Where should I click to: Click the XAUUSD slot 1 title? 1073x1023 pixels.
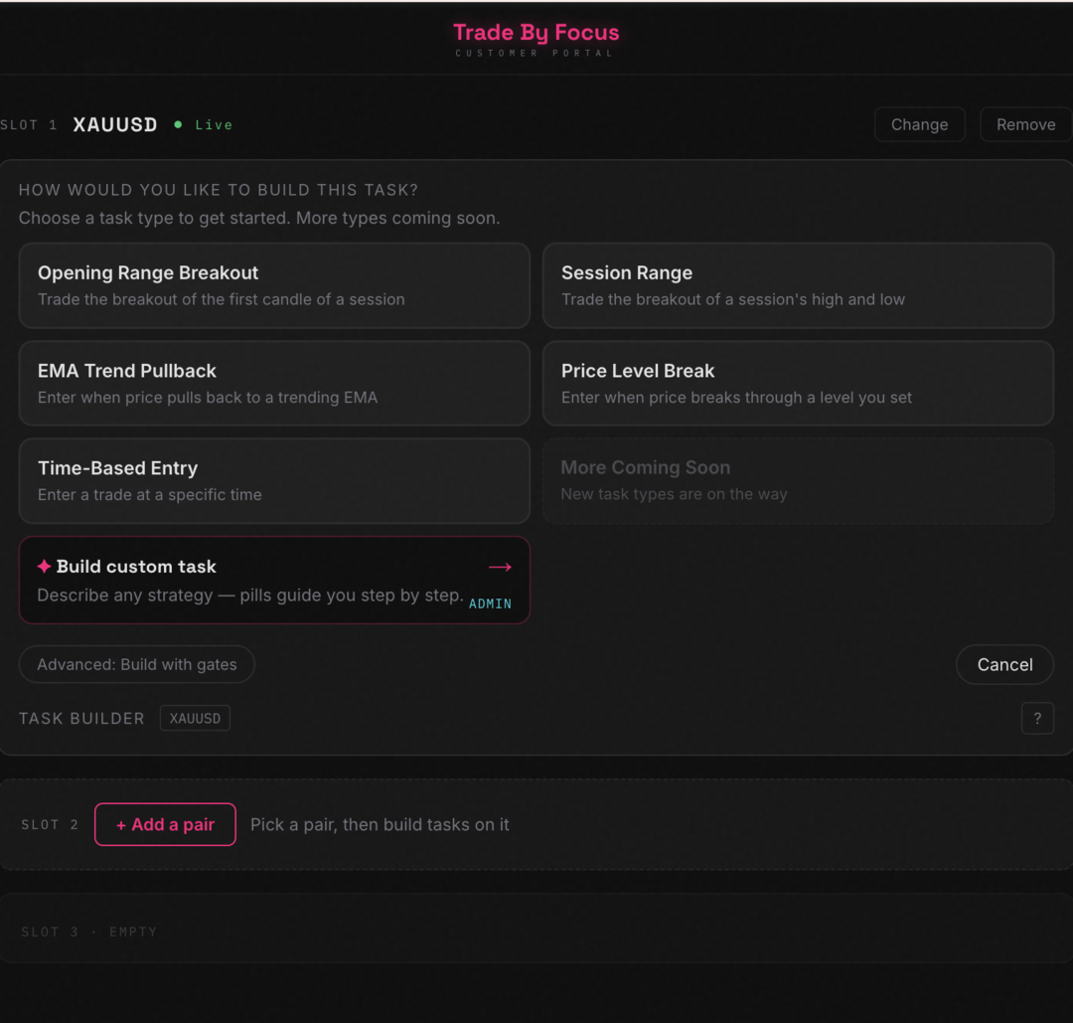coord(115,124)
